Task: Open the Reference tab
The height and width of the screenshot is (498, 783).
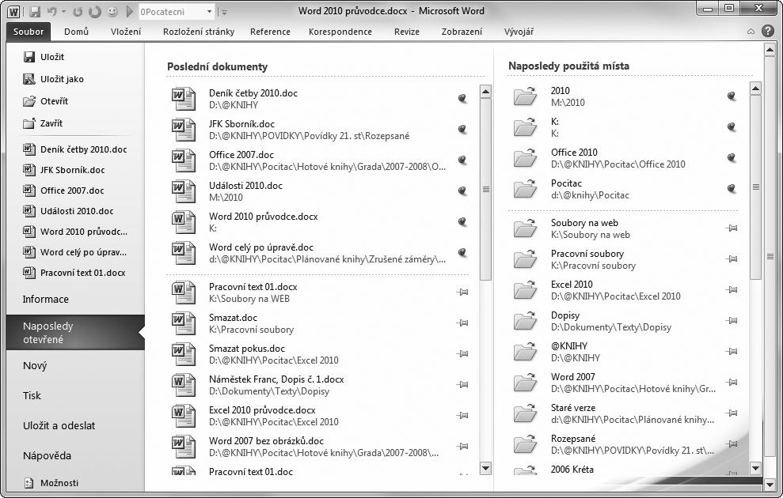Action: (x=270, y=32)
